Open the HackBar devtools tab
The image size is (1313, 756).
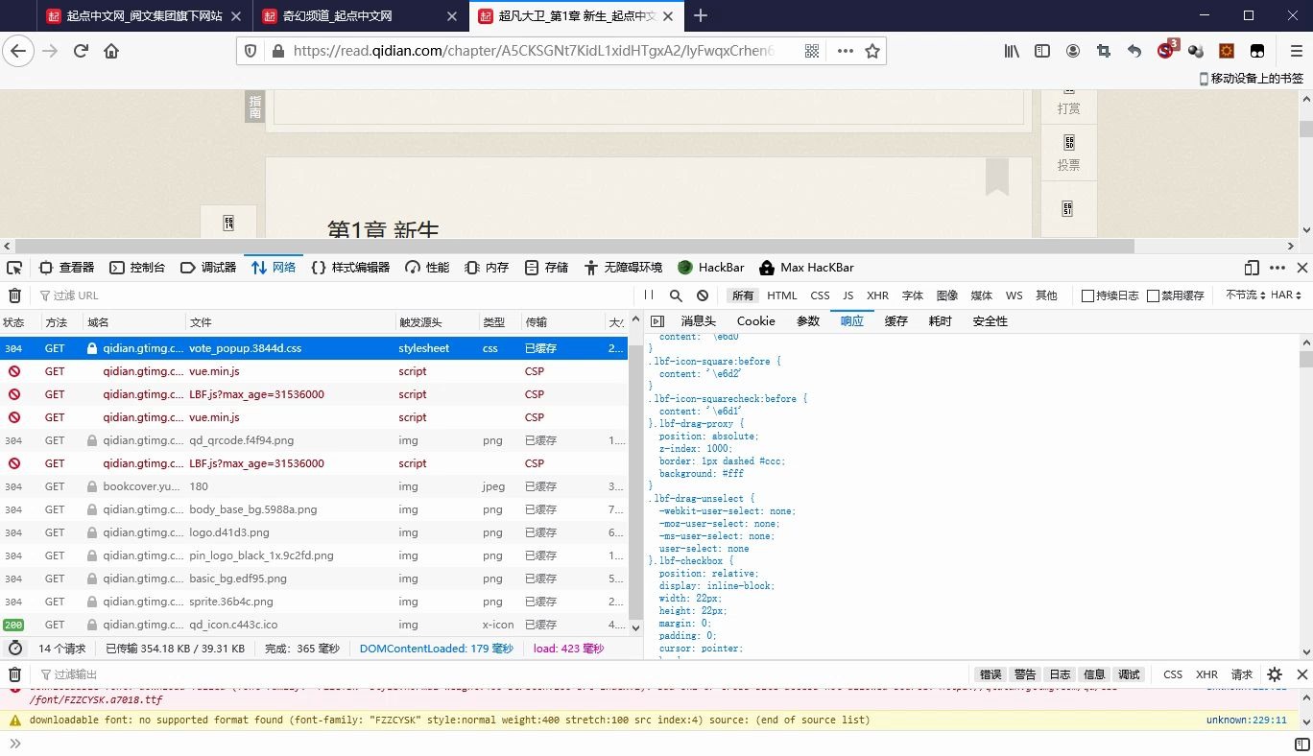pos(711,268)
